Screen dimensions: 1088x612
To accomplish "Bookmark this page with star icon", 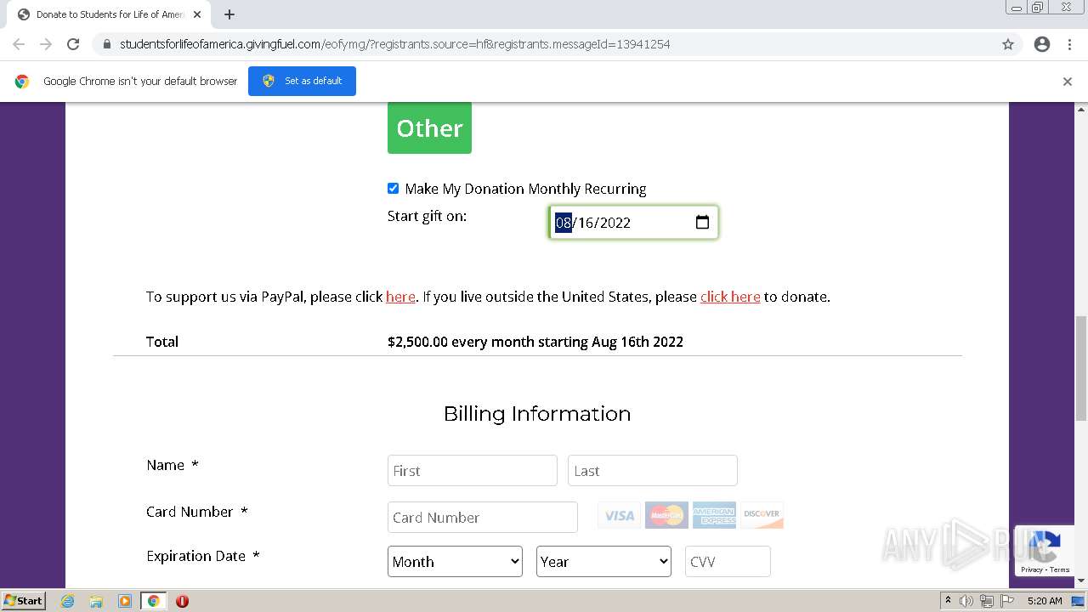I will [x=1008, y=44].
